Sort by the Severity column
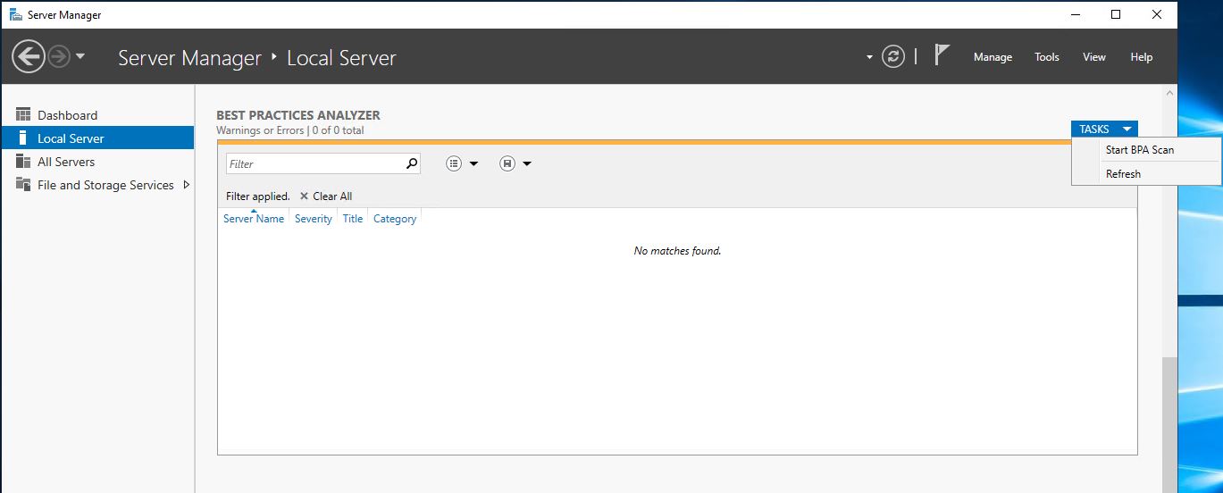1223x493 pixels. tap(314, 219)
